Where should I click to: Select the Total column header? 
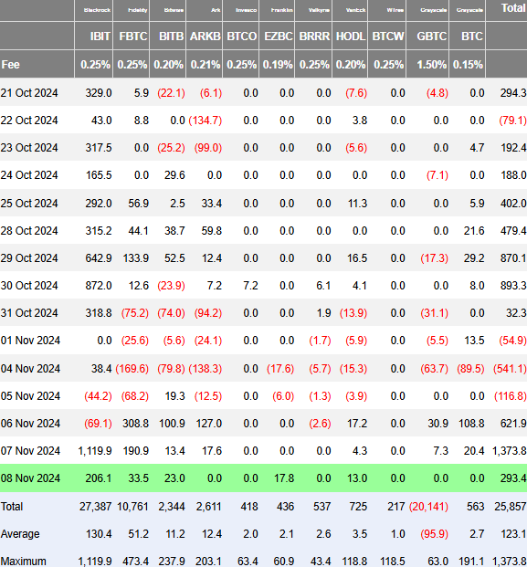tap(513, 7)
